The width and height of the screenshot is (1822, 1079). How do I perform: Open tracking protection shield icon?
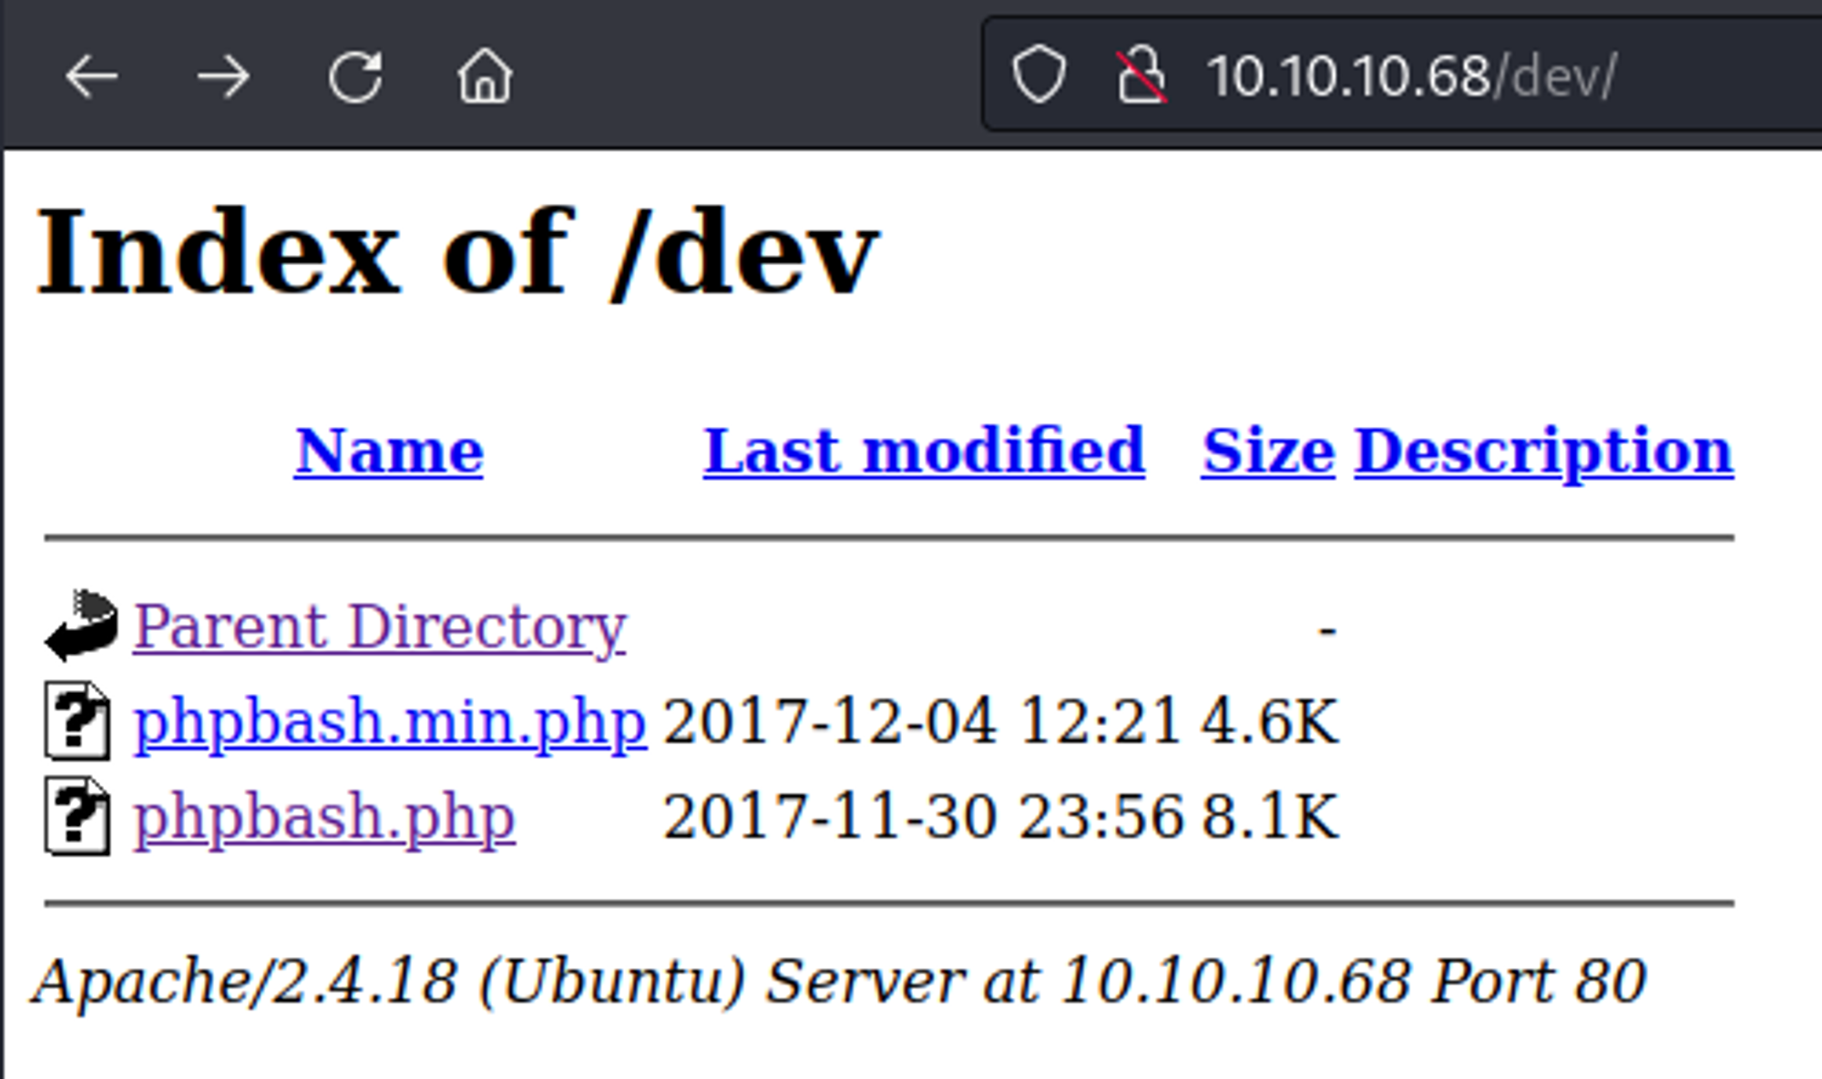(x=1039, y=75)
